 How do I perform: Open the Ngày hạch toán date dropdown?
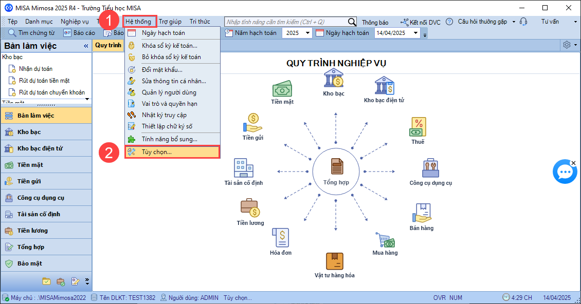pos(416,33)
